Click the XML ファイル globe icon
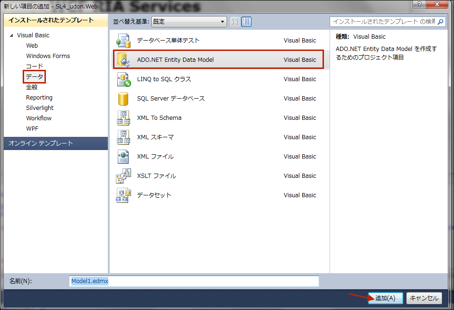The height and width of the screenshot is (310, 454). tap(123, 157)
